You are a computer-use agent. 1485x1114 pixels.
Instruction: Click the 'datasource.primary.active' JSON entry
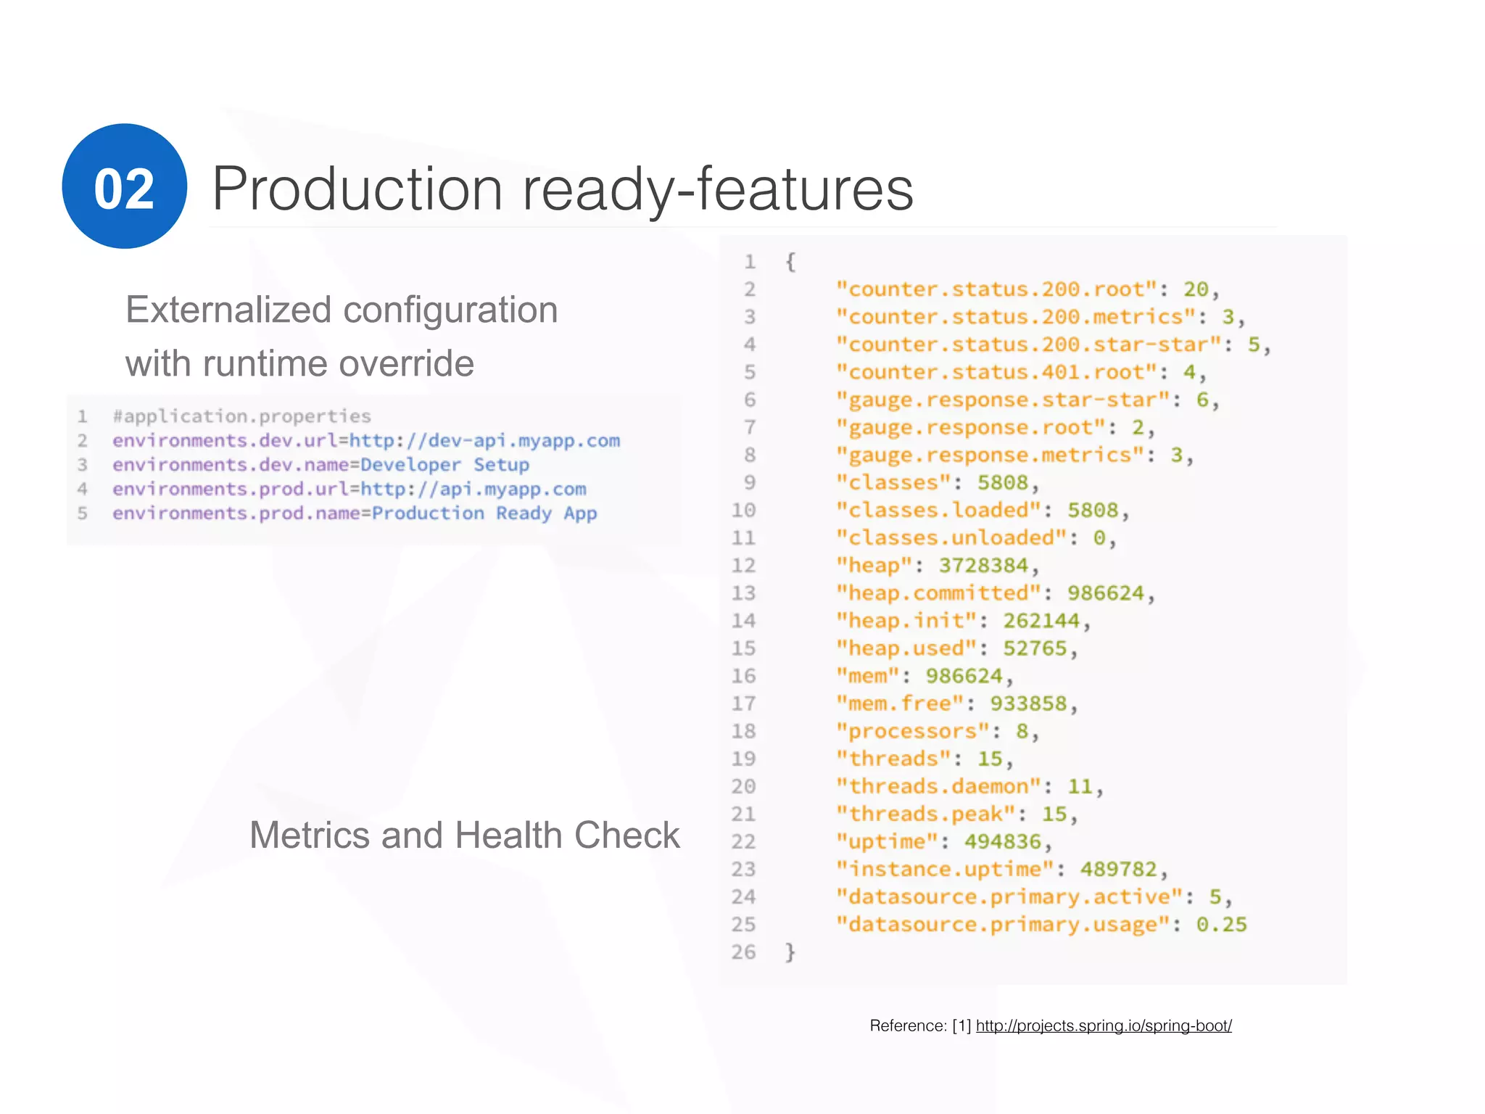[1034, 897]
